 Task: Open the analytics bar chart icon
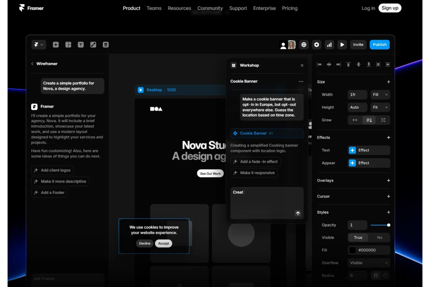pyautogui.click(x=329, y=44)
